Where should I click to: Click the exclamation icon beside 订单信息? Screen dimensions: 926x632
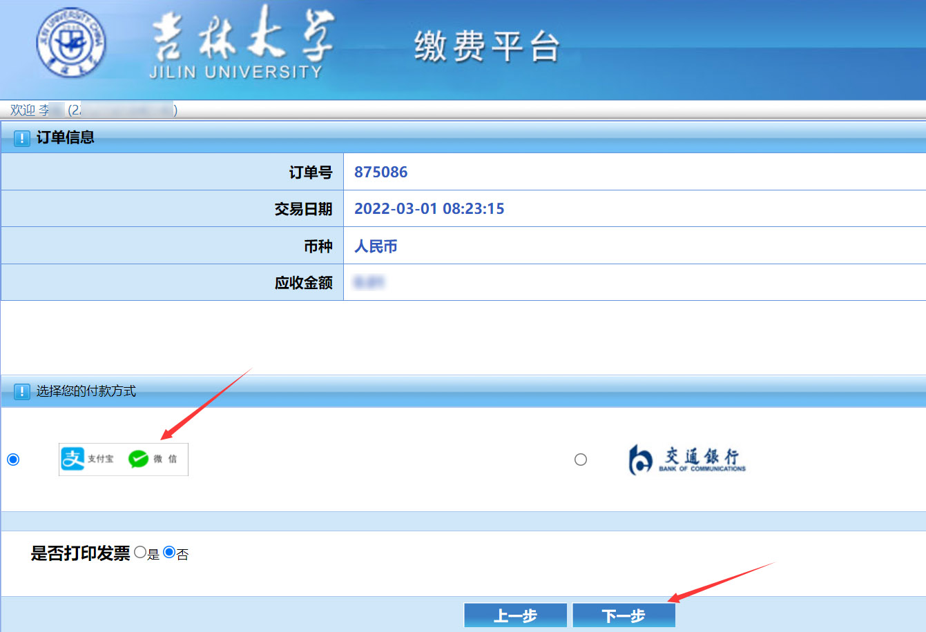22,138
